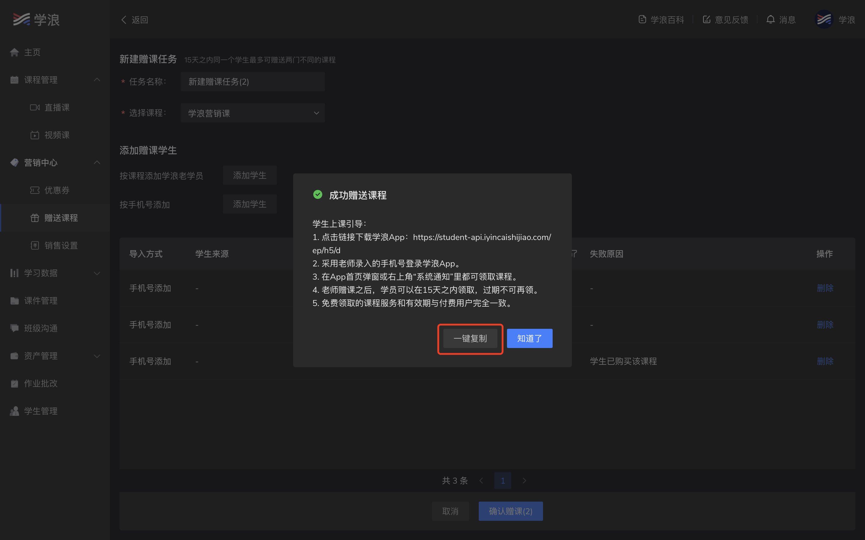Select the 直播课 camera icon
The image size is (865, 540).
point(34,107)
